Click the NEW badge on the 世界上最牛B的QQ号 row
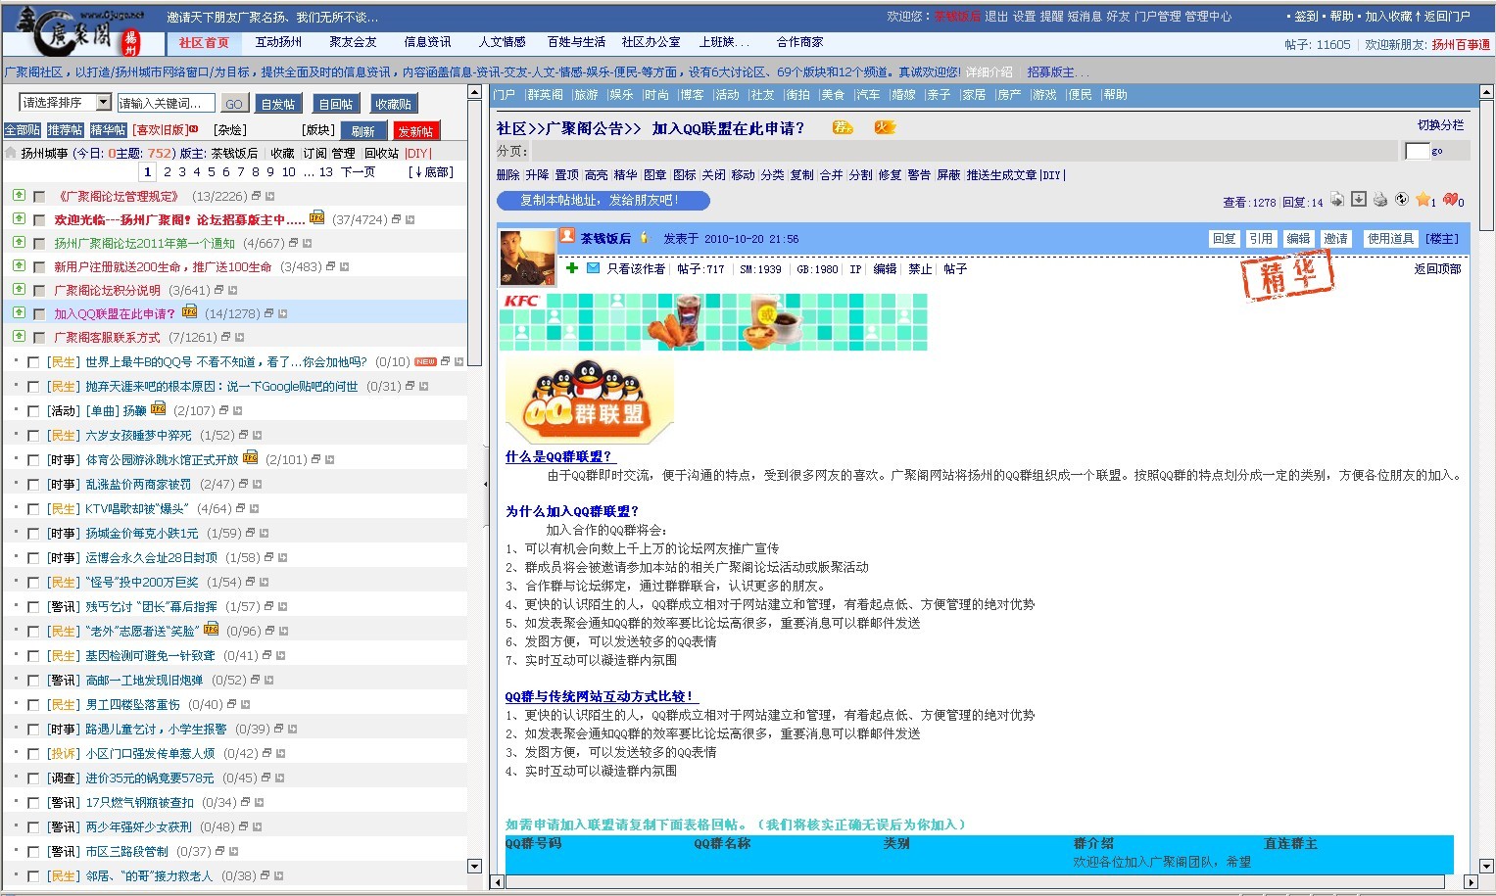Screen dimensions: 1496x896 [425, 362]
